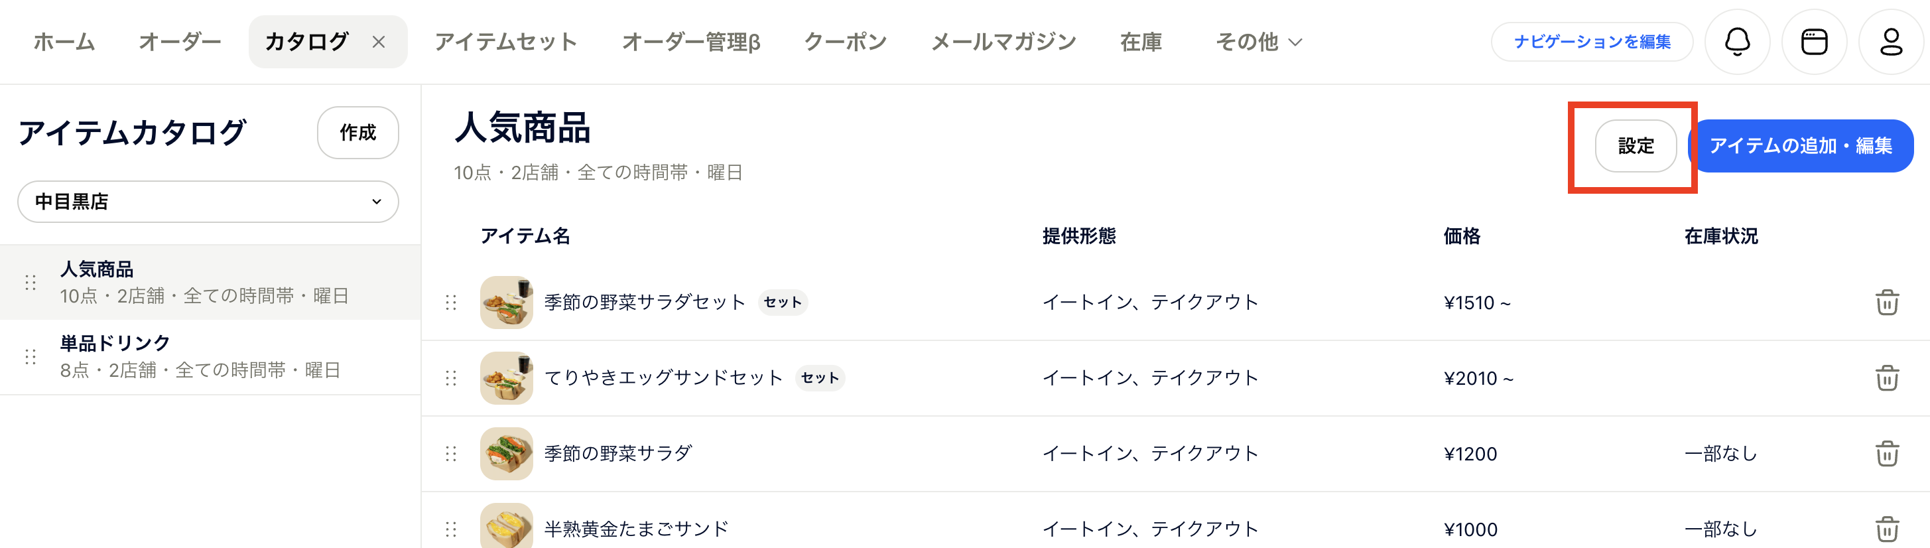Click trash icon for 季節の野菜サラダ ¥1200
The height and width of the screenshot is (548, 1930).
(x=1886, y=454)
